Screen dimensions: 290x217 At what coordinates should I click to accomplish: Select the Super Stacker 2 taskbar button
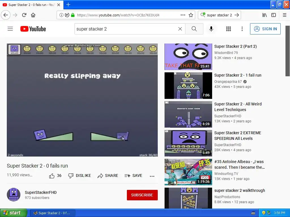(52, 213)
